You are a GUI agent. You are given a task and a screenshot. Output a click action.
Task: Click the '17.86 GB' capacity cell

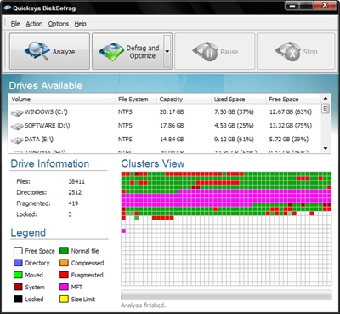click(172, 126)
